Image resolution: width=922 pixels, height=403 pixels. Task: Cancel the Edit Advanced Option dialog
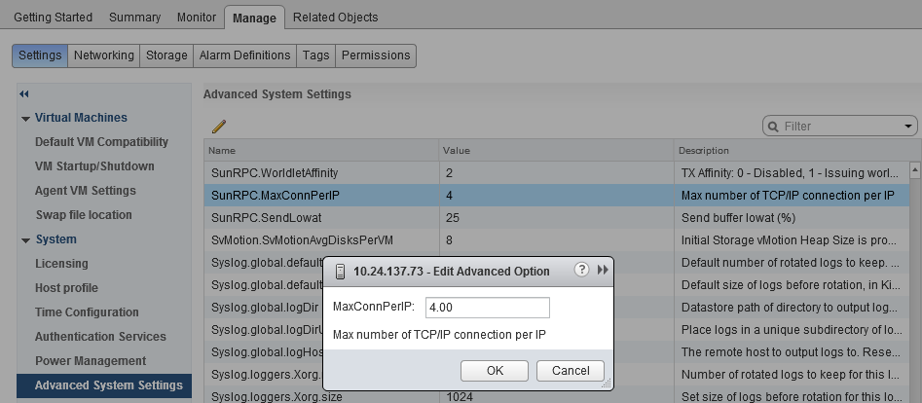tap(570, 370)
